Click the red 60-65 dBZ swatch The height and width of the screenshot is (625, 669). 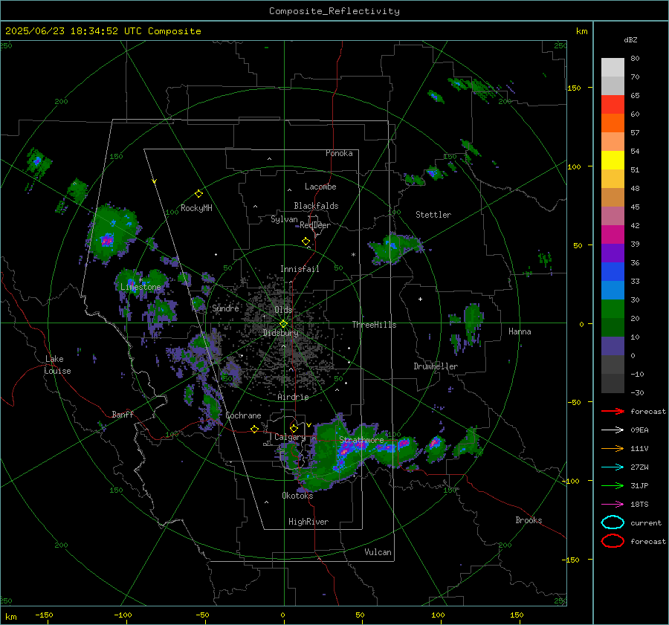point(613,105)
